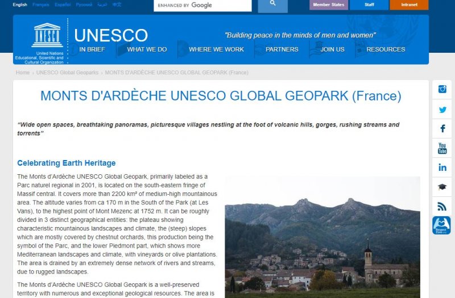Open UNESCO LinkedIn page icon
Viewport: 455px width, 298px height.
pyautogui.click(x=442, y=167)
